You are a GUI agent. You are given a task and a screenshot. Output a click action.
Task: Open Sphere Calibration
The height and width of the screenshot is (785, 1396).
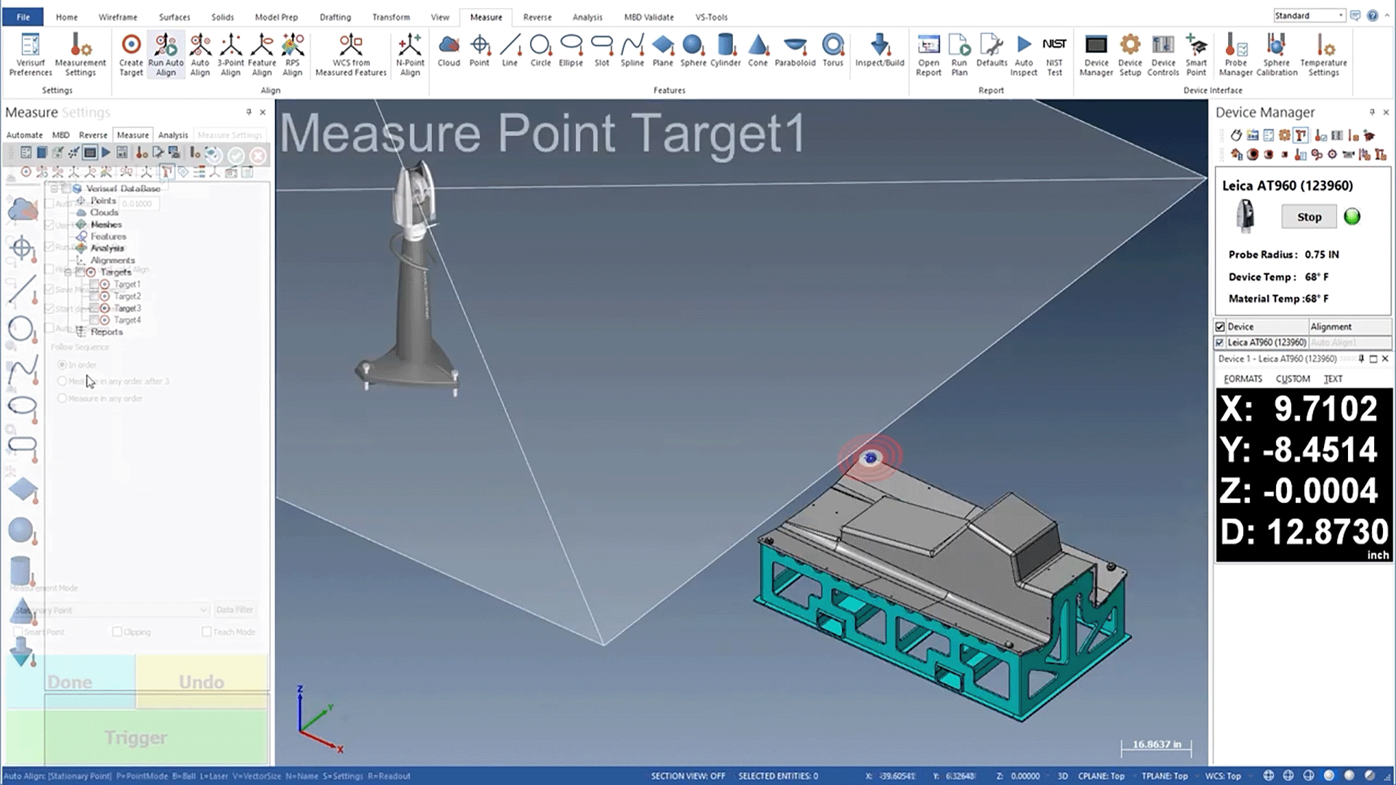coord(1277,55)
